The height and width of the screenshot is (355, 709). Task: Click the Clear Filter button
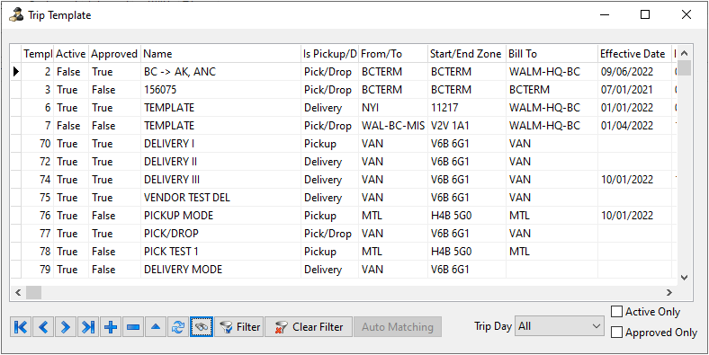pyautogui.click(x=309, y=327)
